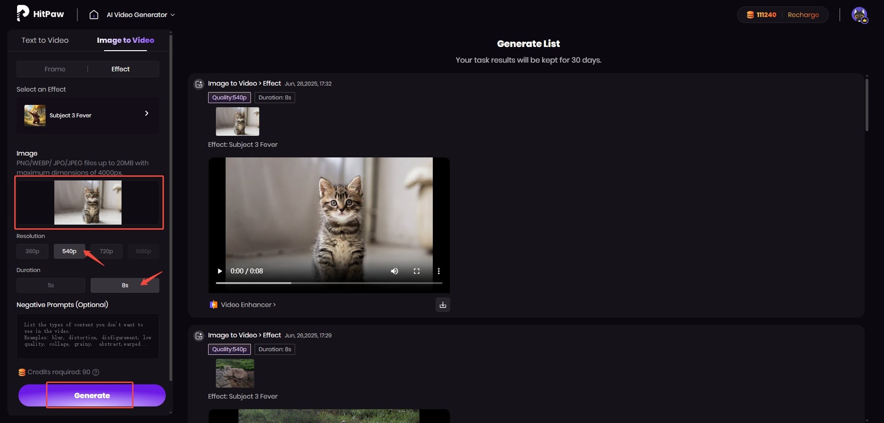
Task: Select 720p resolution option
Action: click(x=106, y=251)
